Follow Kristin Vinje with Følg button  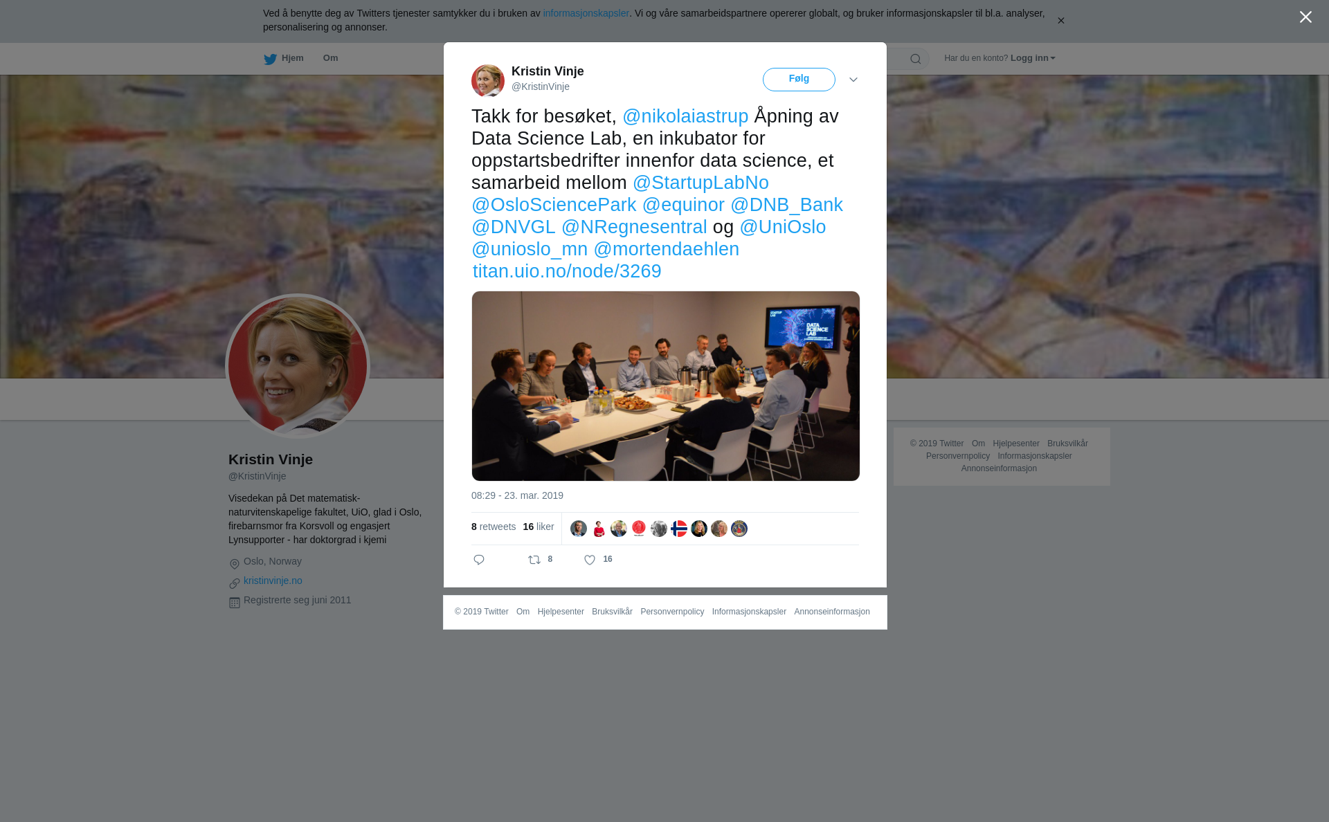coord(799,80)
